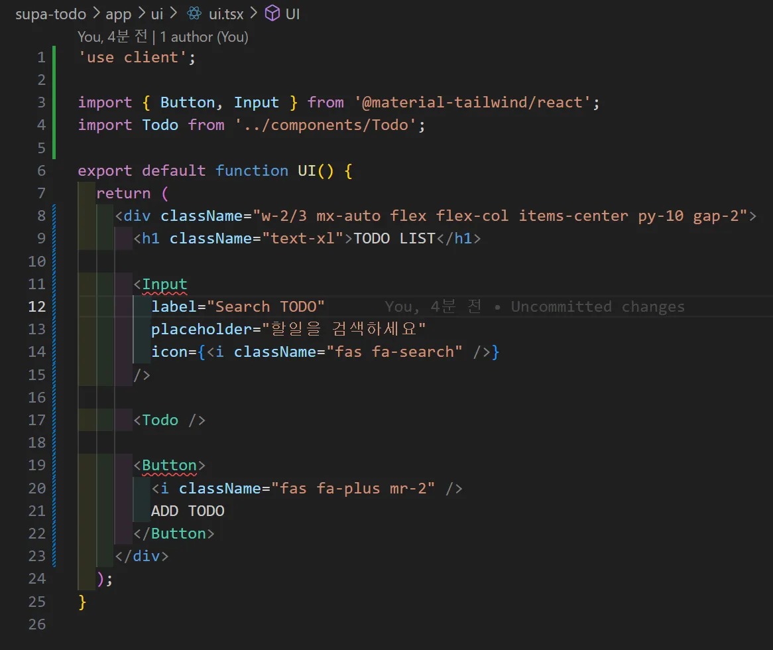Click the UI function name
Screen dimensions: 773x650
click(x=307, y=170)
